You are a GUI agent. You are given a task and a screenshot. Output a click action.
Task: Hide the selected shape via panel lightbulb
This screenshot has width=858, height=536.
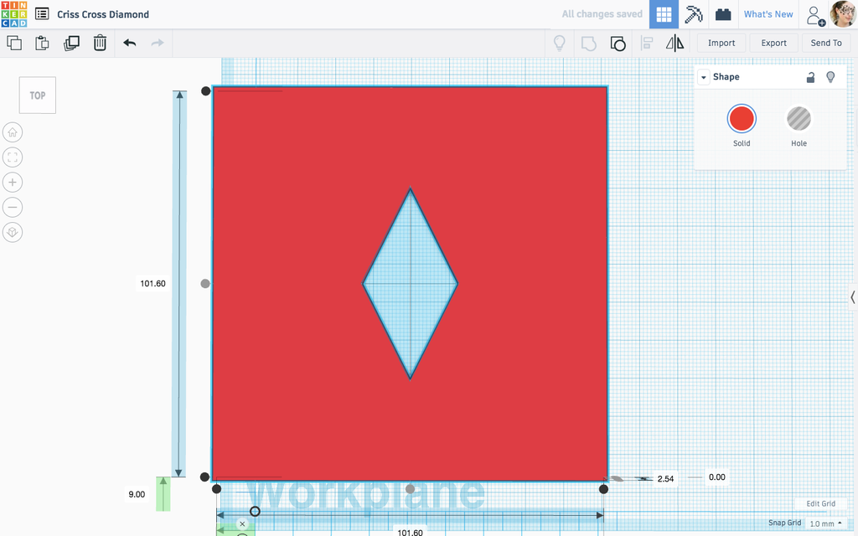click(x=830, y=77)
